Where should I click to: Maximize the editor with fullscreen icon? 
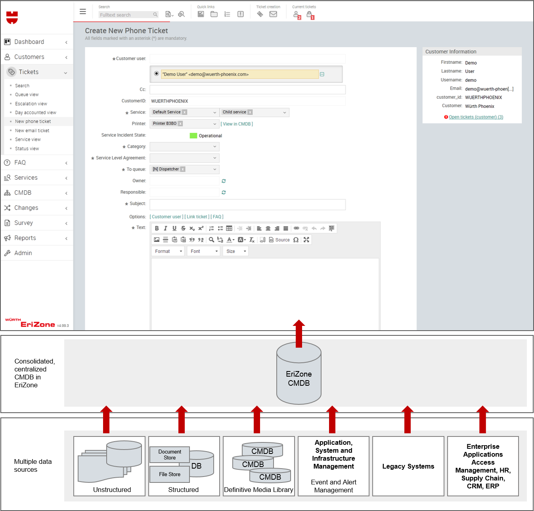(x=306, y=240)
